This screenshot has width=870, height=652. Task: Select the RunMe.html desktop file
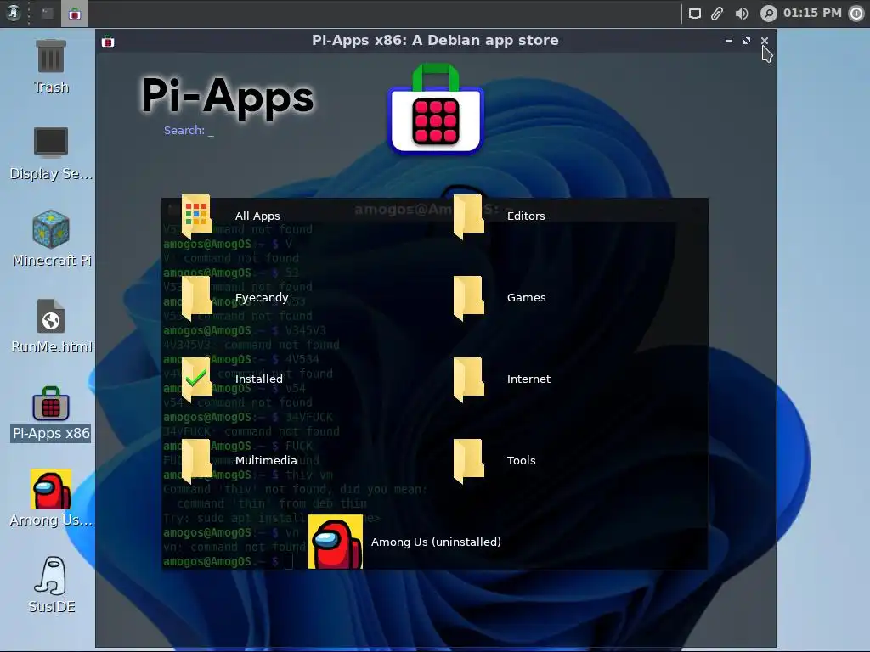pyautogui.click(x=51, y=327)
